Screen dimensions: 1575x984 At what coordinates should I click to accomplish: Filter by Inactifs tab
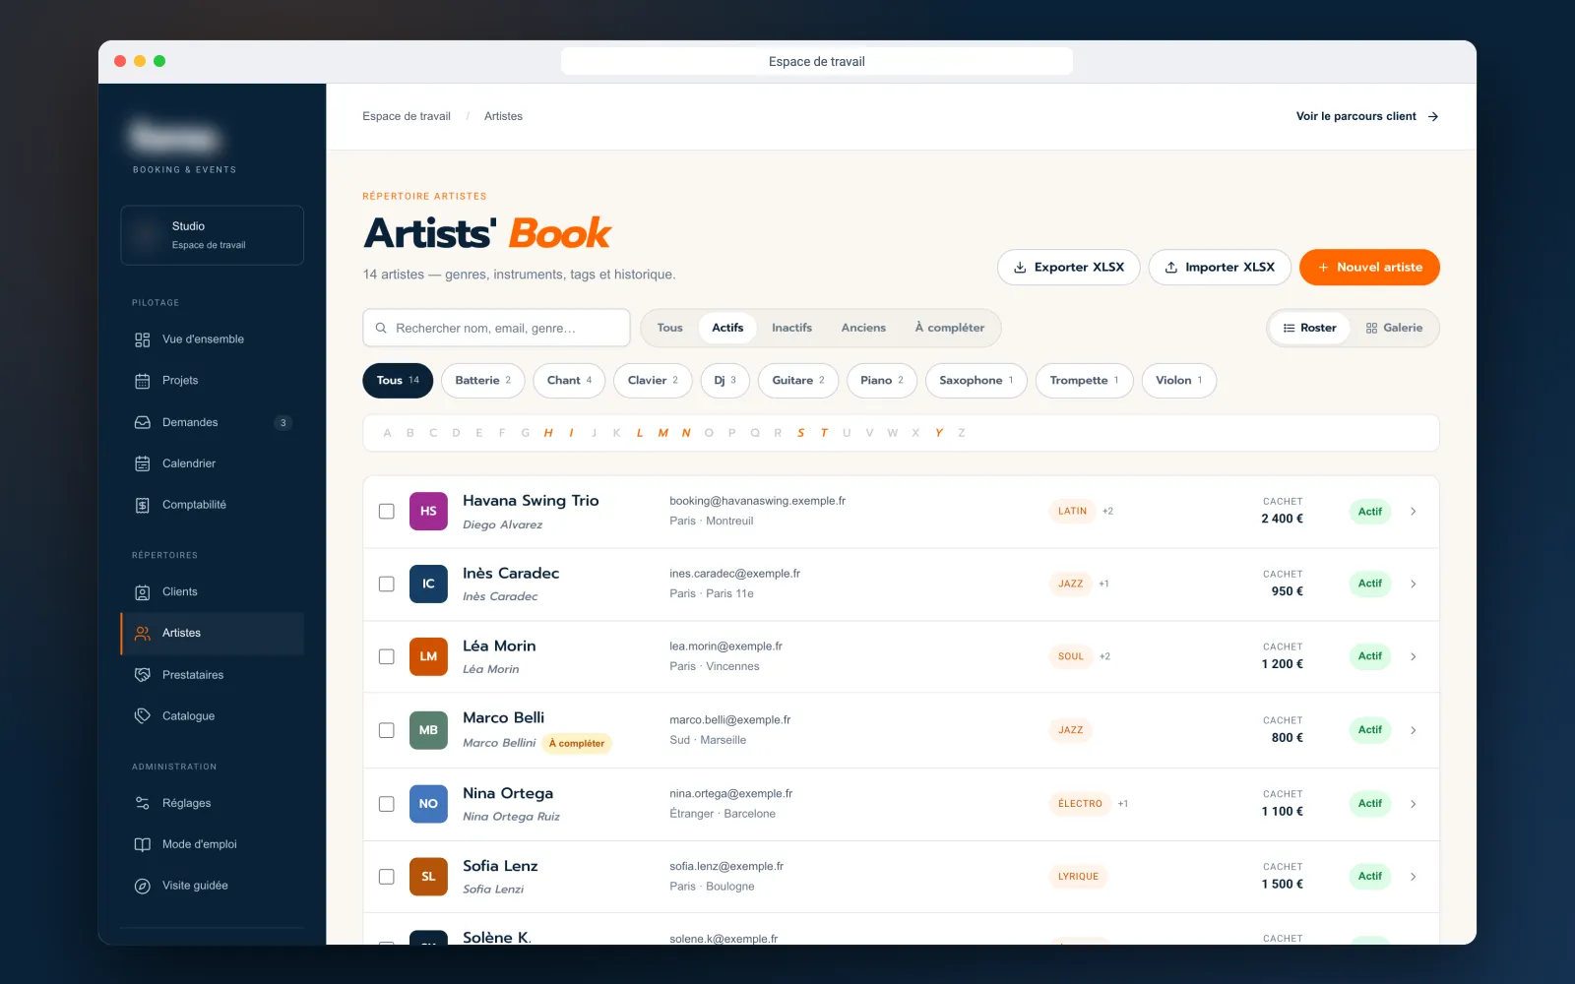791,328
